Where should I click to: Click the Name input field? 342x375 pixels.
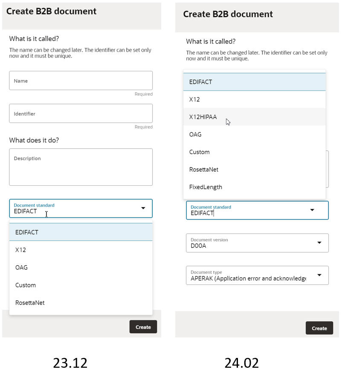click(81, 81)
